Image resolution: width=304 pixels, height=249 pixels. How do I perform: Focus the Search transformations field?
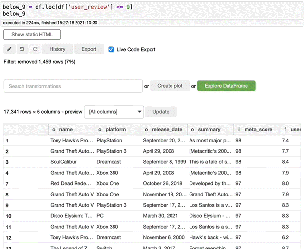73,86
